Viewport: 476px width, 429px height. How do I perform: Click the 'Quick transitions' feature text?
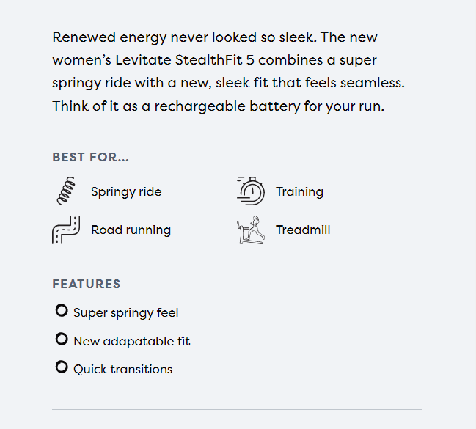(122, 369)
